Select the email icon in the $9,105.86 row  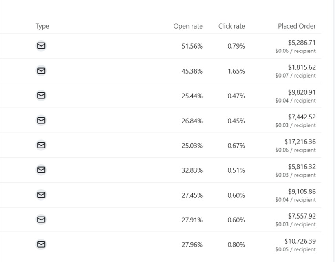click(41, 195)
